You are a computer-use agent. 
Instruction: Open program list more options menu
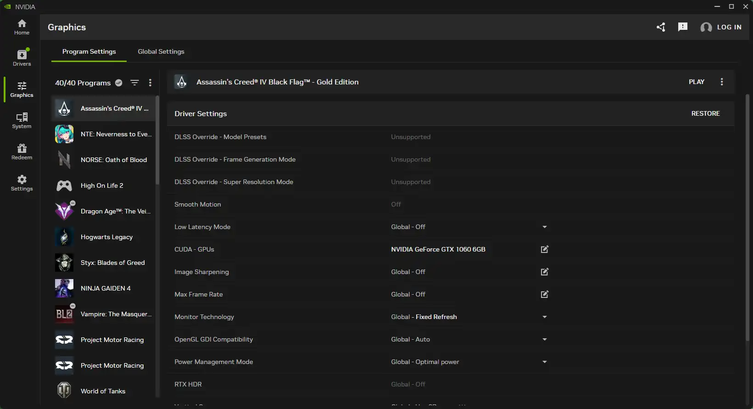[150, 83]
